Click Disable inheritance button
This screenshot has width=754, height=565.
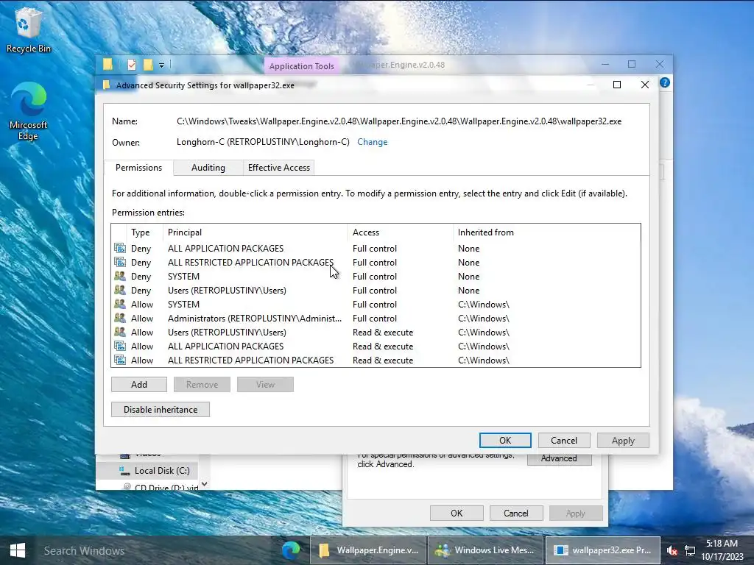pos(161,409)
